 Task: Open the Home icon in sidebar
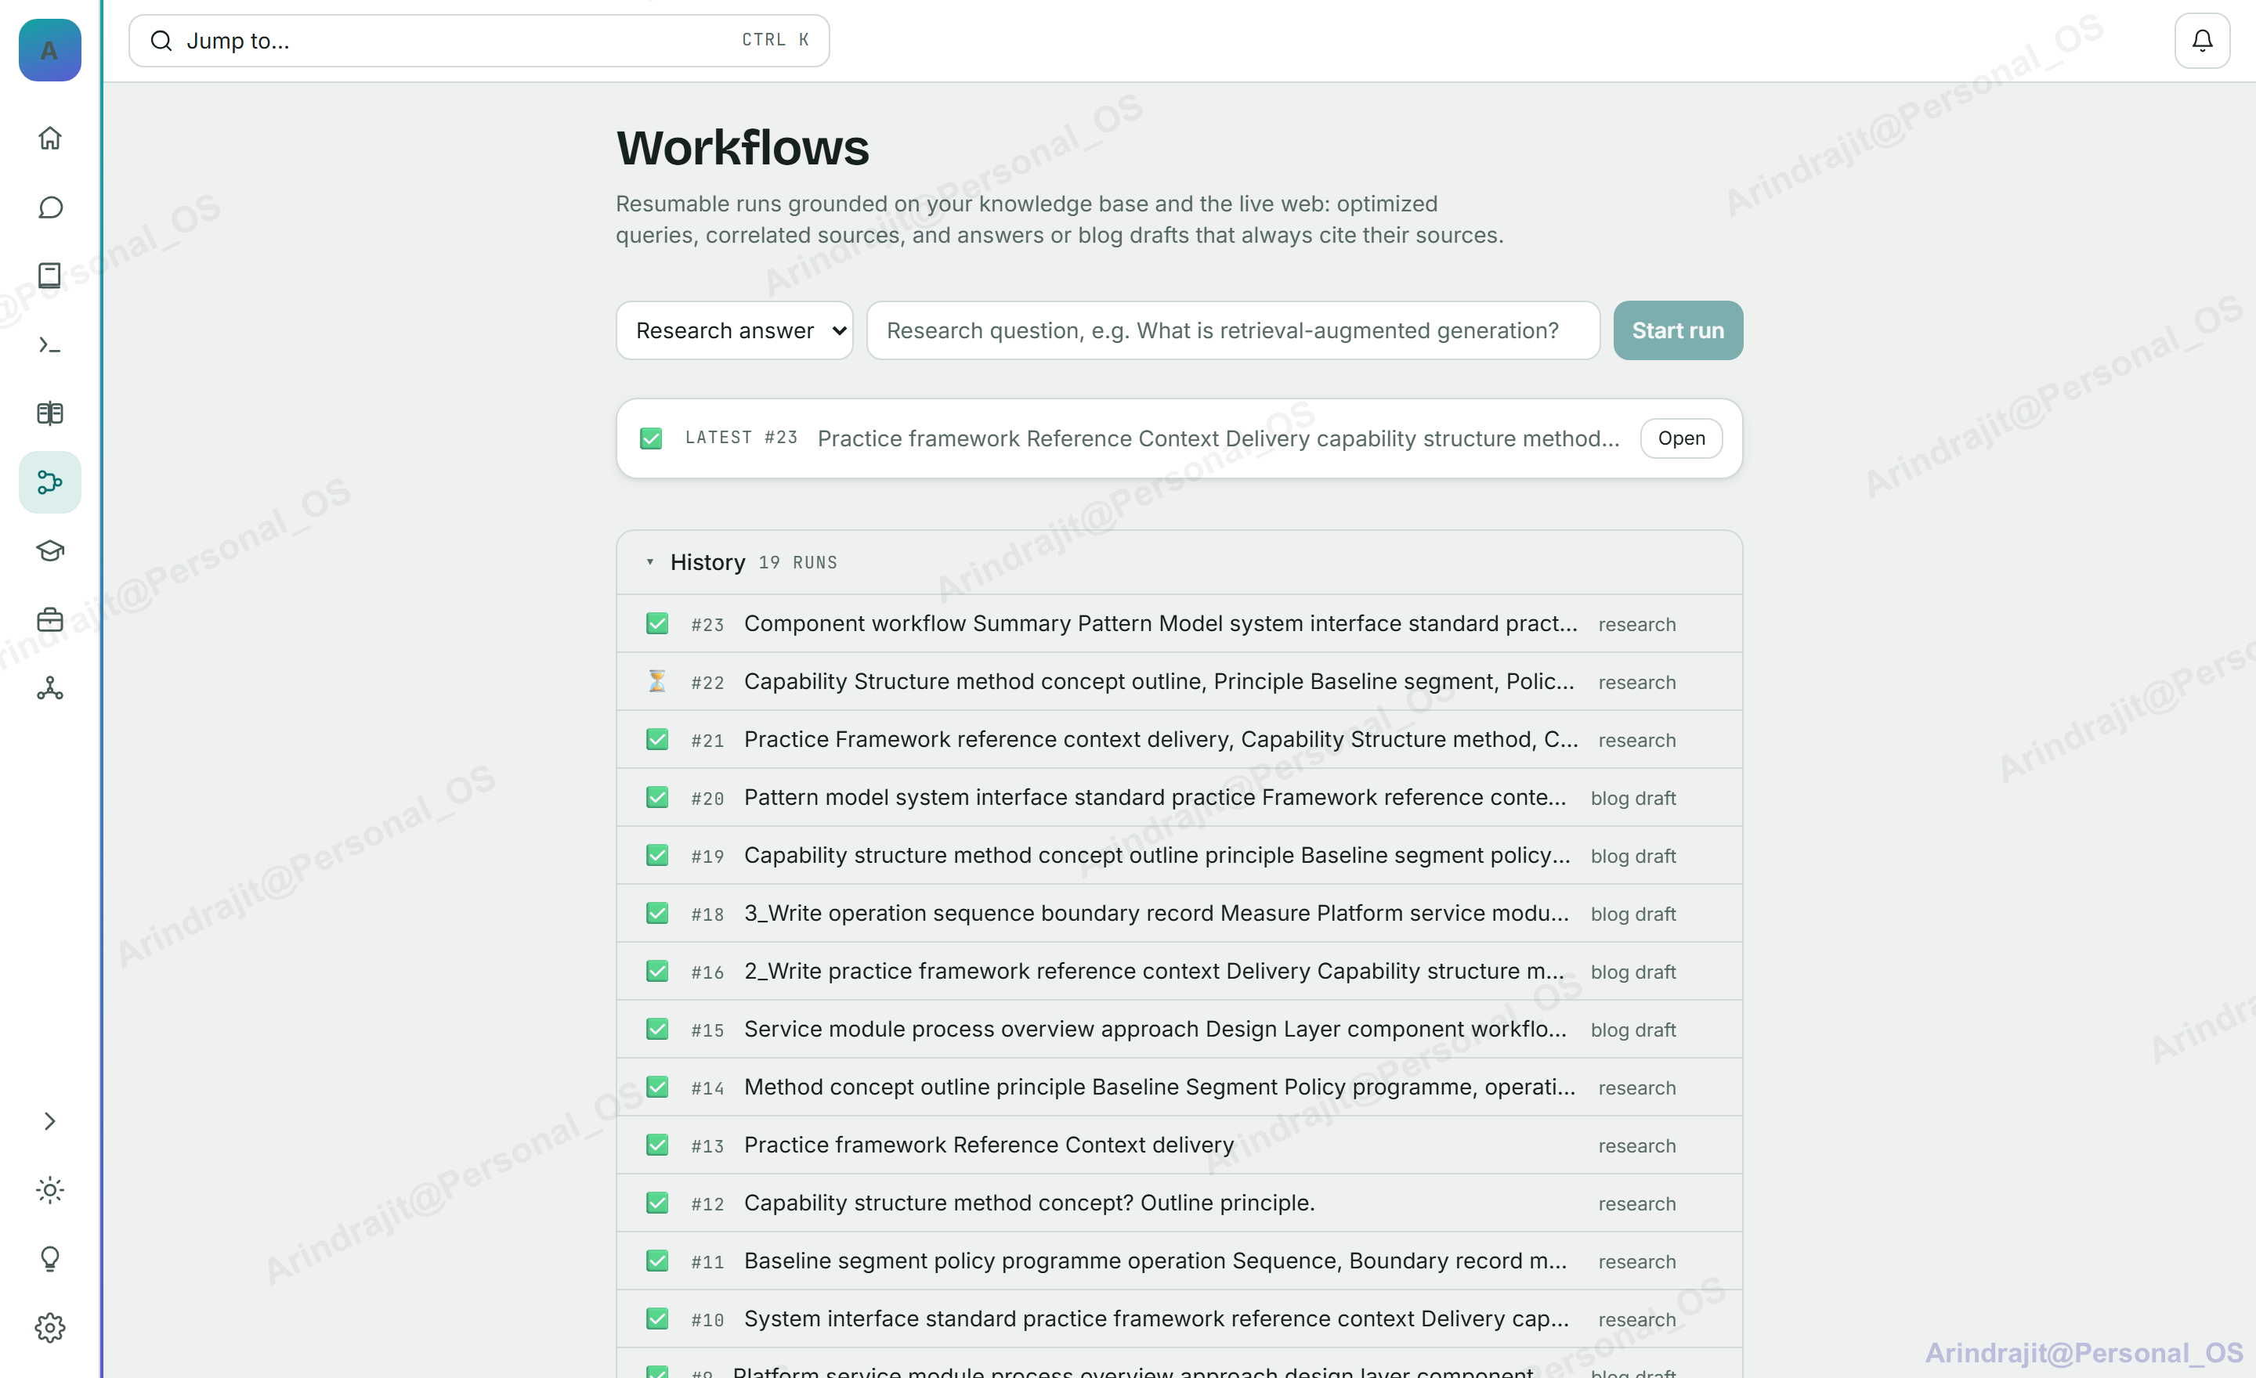pos(49,138)
